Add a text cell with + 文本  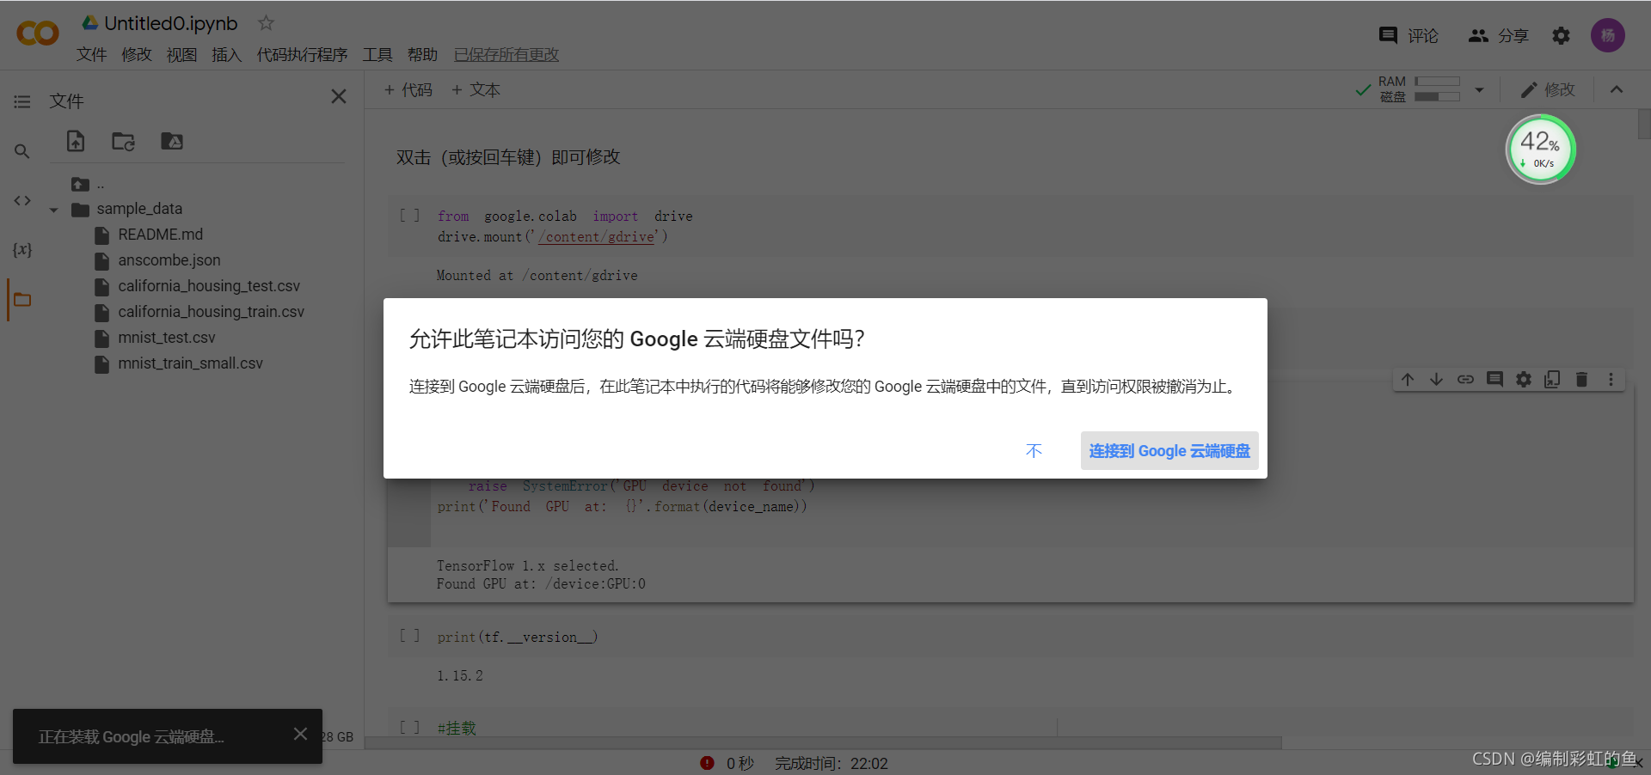[476, 89]
